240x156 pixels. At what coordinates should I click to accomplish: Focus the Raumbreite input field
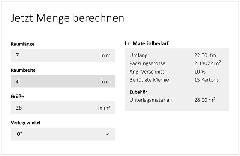point(63,81)
